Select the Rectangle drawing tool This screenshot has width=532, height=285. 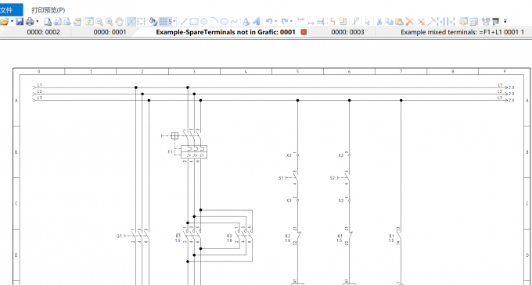[x=194, y=22]
